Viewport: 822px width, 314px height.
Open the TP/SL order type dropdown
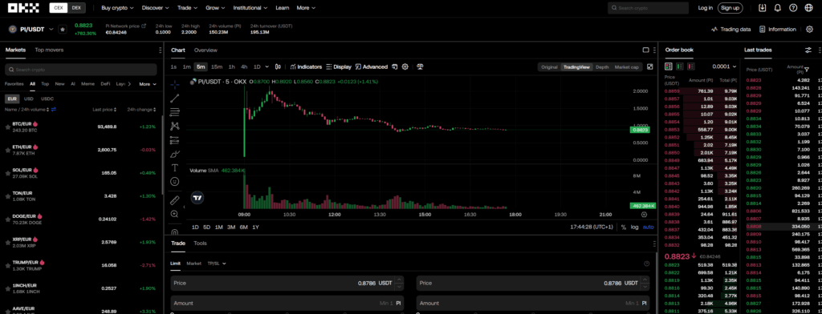(217, 264)
